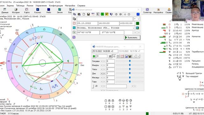Click the floppy save icon in Исходные данные toolbar
This screenshot has height=115, width=204.
point(88,14)
